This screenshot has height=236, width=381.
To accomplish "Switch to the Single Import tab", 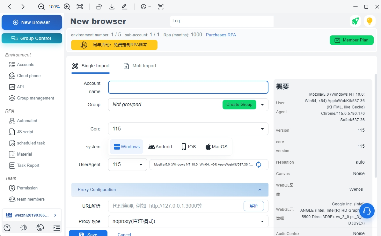I will tap(91, 66).
